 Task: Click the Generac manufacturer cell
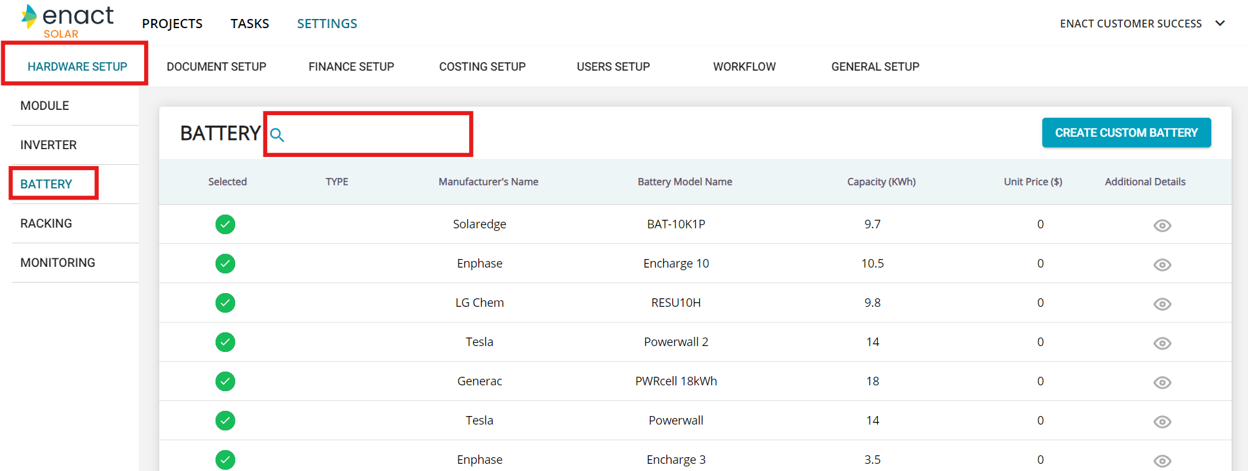480,381
